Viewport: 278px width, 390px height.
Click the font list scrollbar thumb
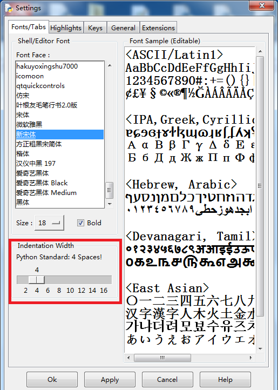click(110, 190)
